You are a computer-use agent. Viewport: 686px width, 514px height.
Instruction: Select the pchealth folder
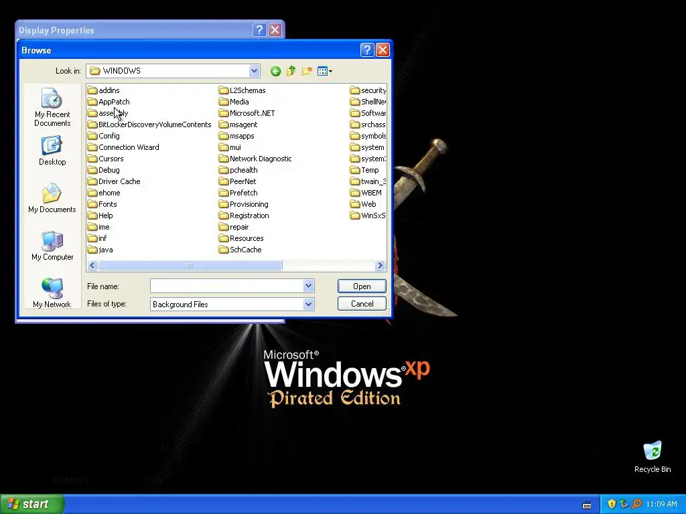tap(238, 170)
